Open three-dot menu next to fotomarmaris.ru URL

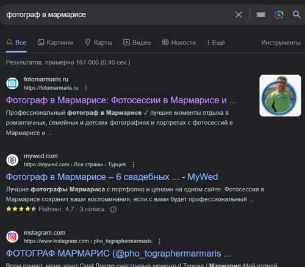coord(86,88)
